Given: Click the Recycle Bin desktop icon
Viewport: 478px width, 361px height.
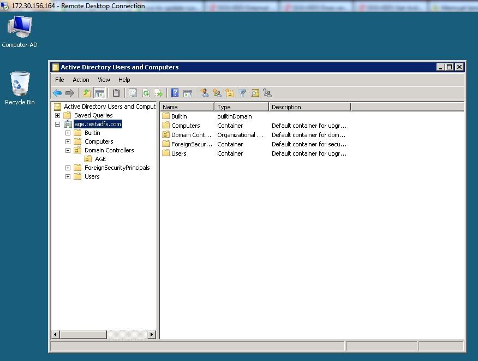Looking at the screenshot, I should (20, 88).
